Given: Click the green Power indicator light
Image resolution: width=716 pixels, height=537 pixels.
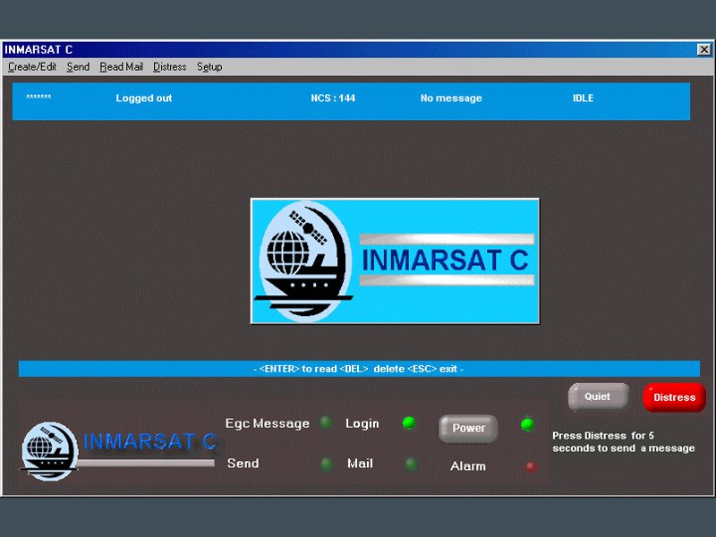Looking at the screenshot, I should pyautogui.click(x=527, y=424).
